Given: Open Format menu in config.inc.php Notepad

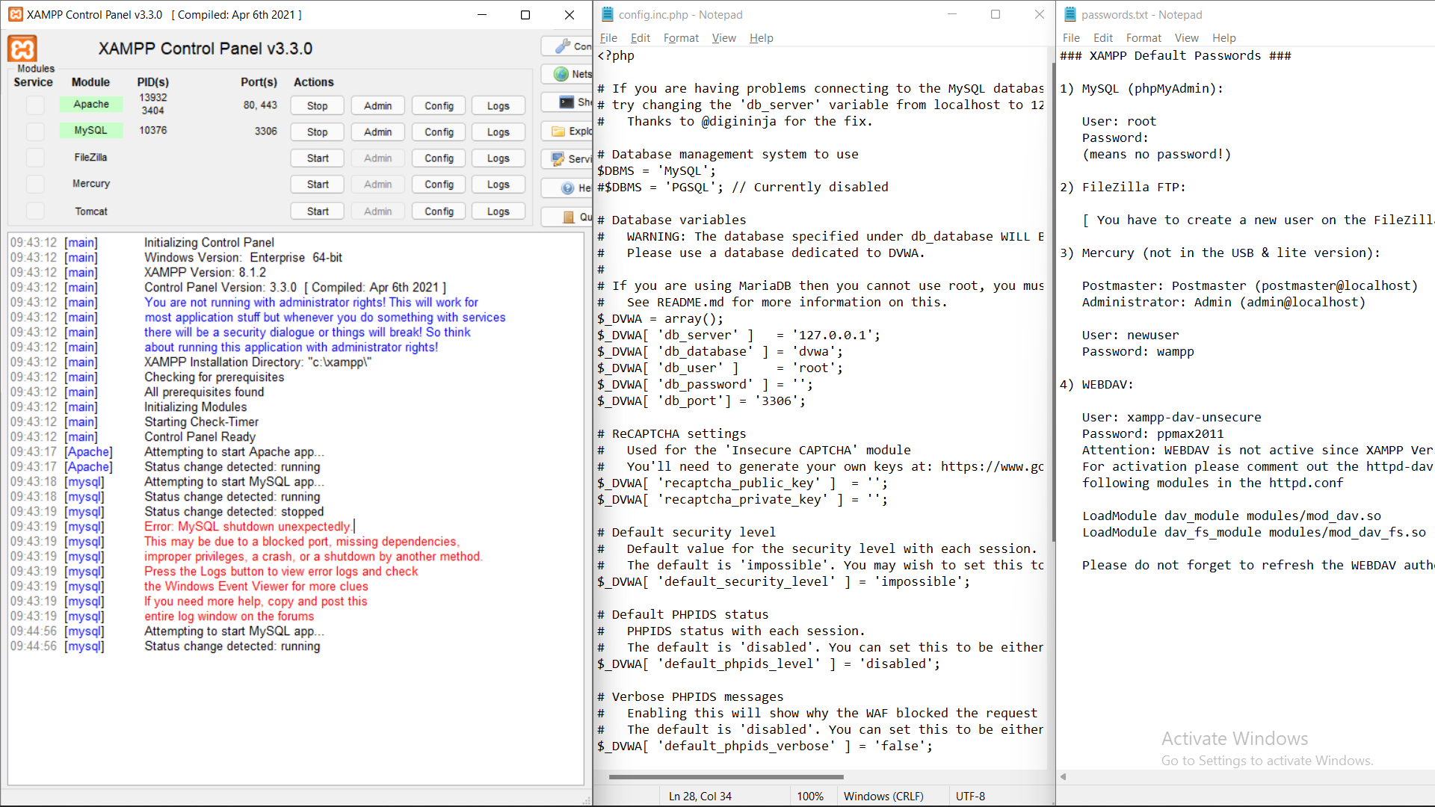Looking at the screenshot, I should pyautogui.click(x=681, y=38).
